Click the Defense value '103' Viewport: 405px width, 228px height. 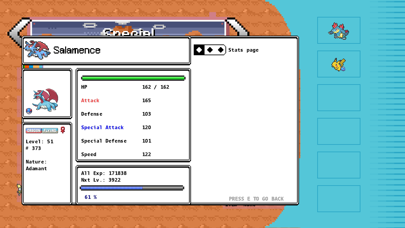[x=146, y=114]
